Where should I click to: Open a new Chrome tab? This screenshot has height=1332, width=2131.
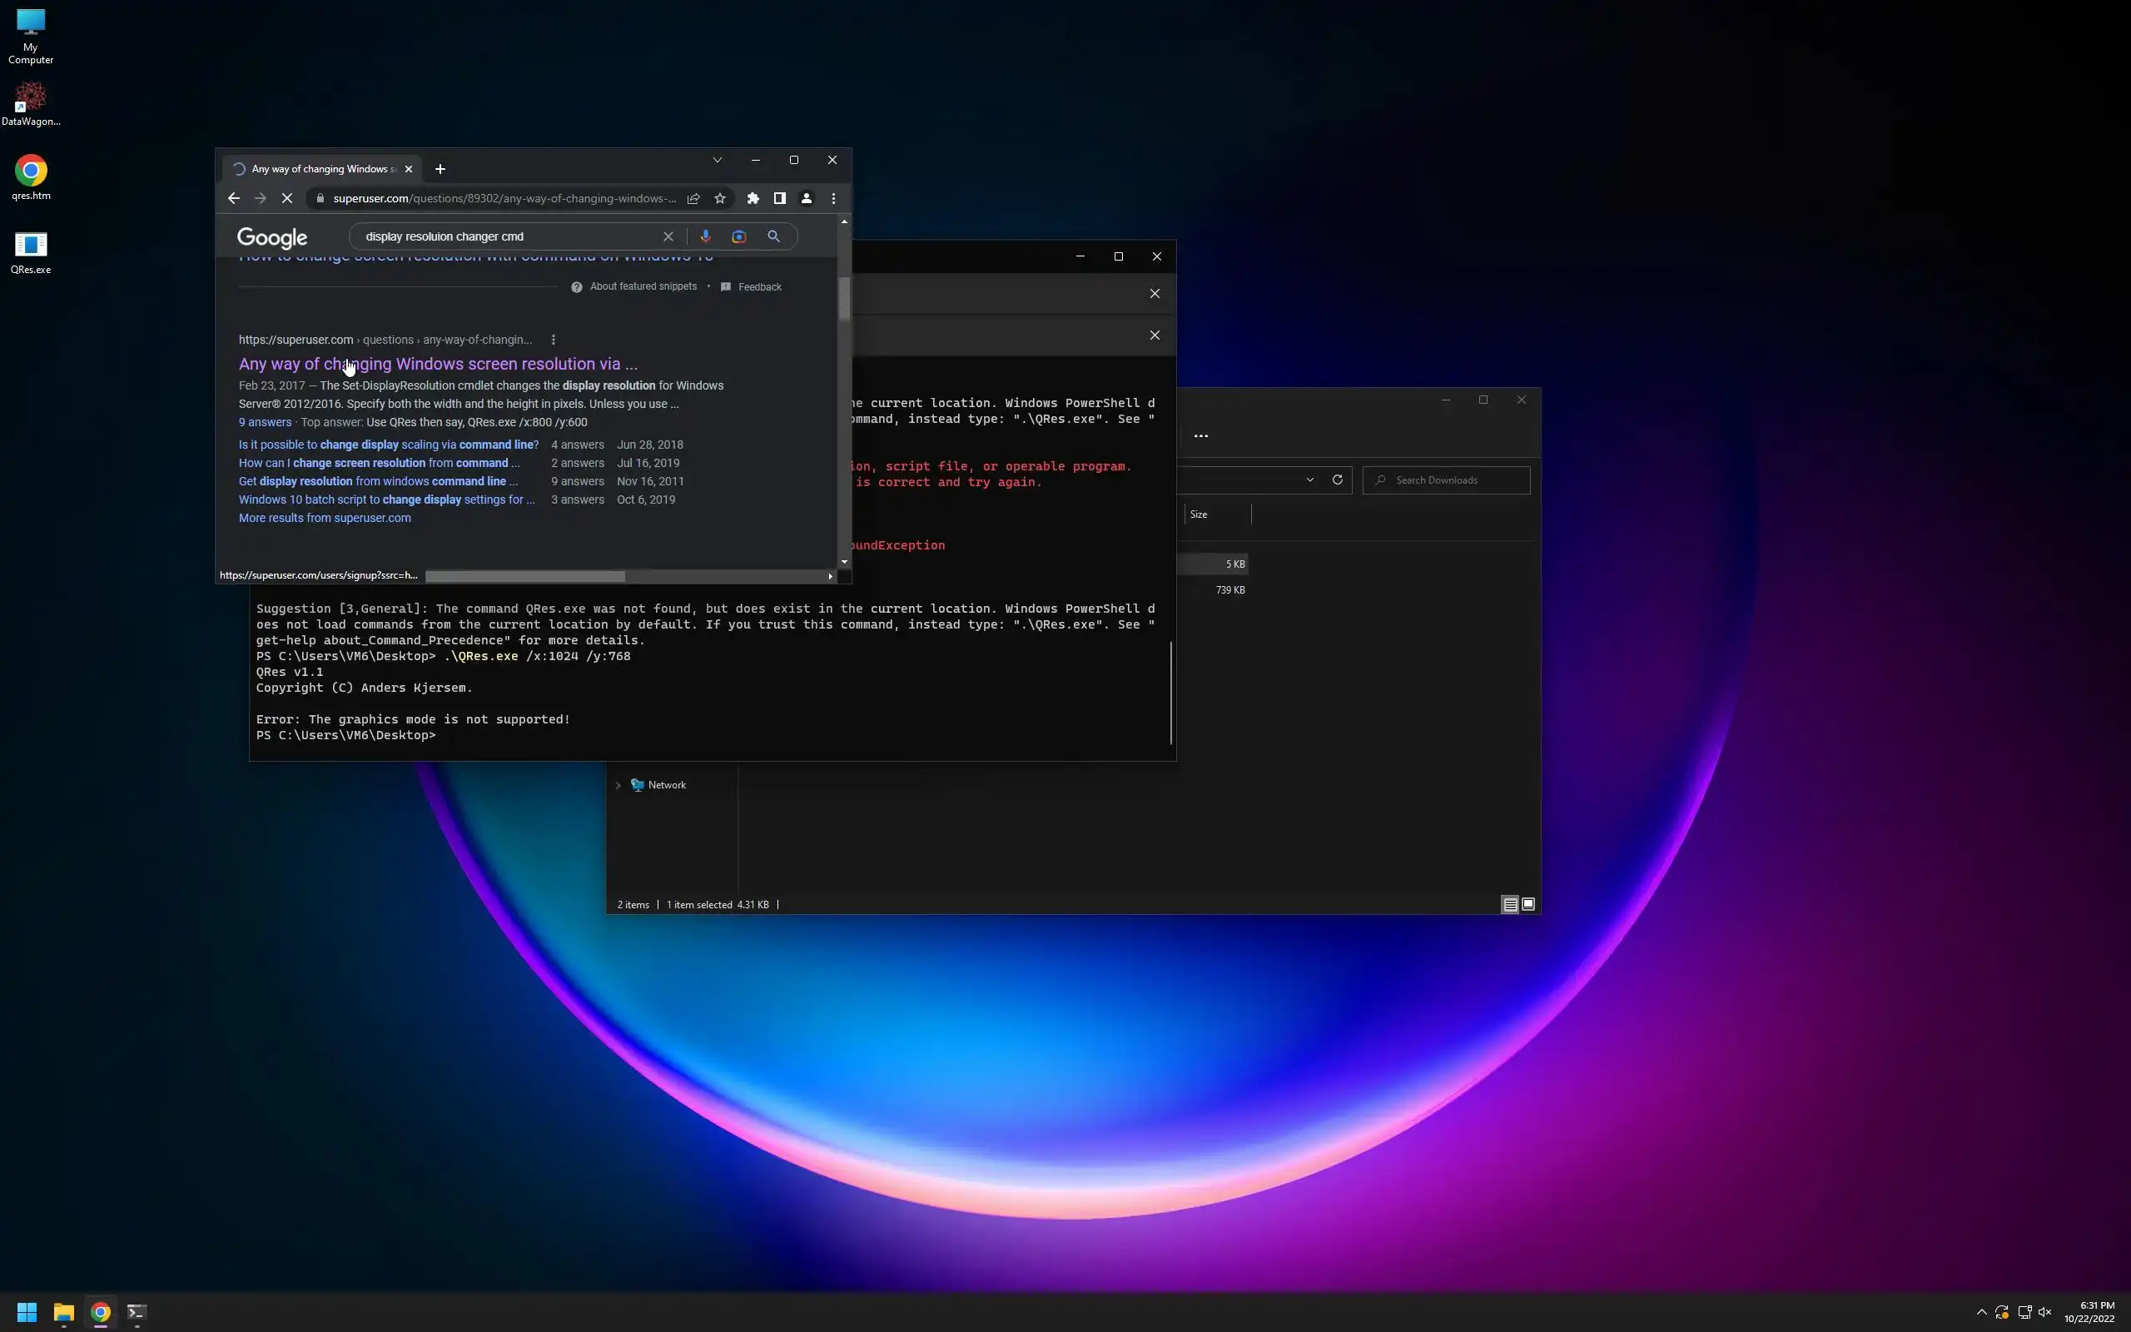tap(440, 169)
